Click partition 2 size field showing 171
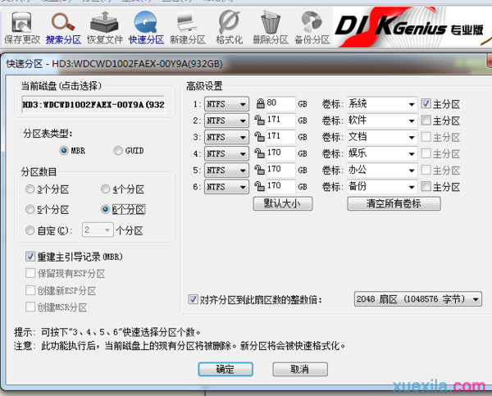 tap(280, 121)
